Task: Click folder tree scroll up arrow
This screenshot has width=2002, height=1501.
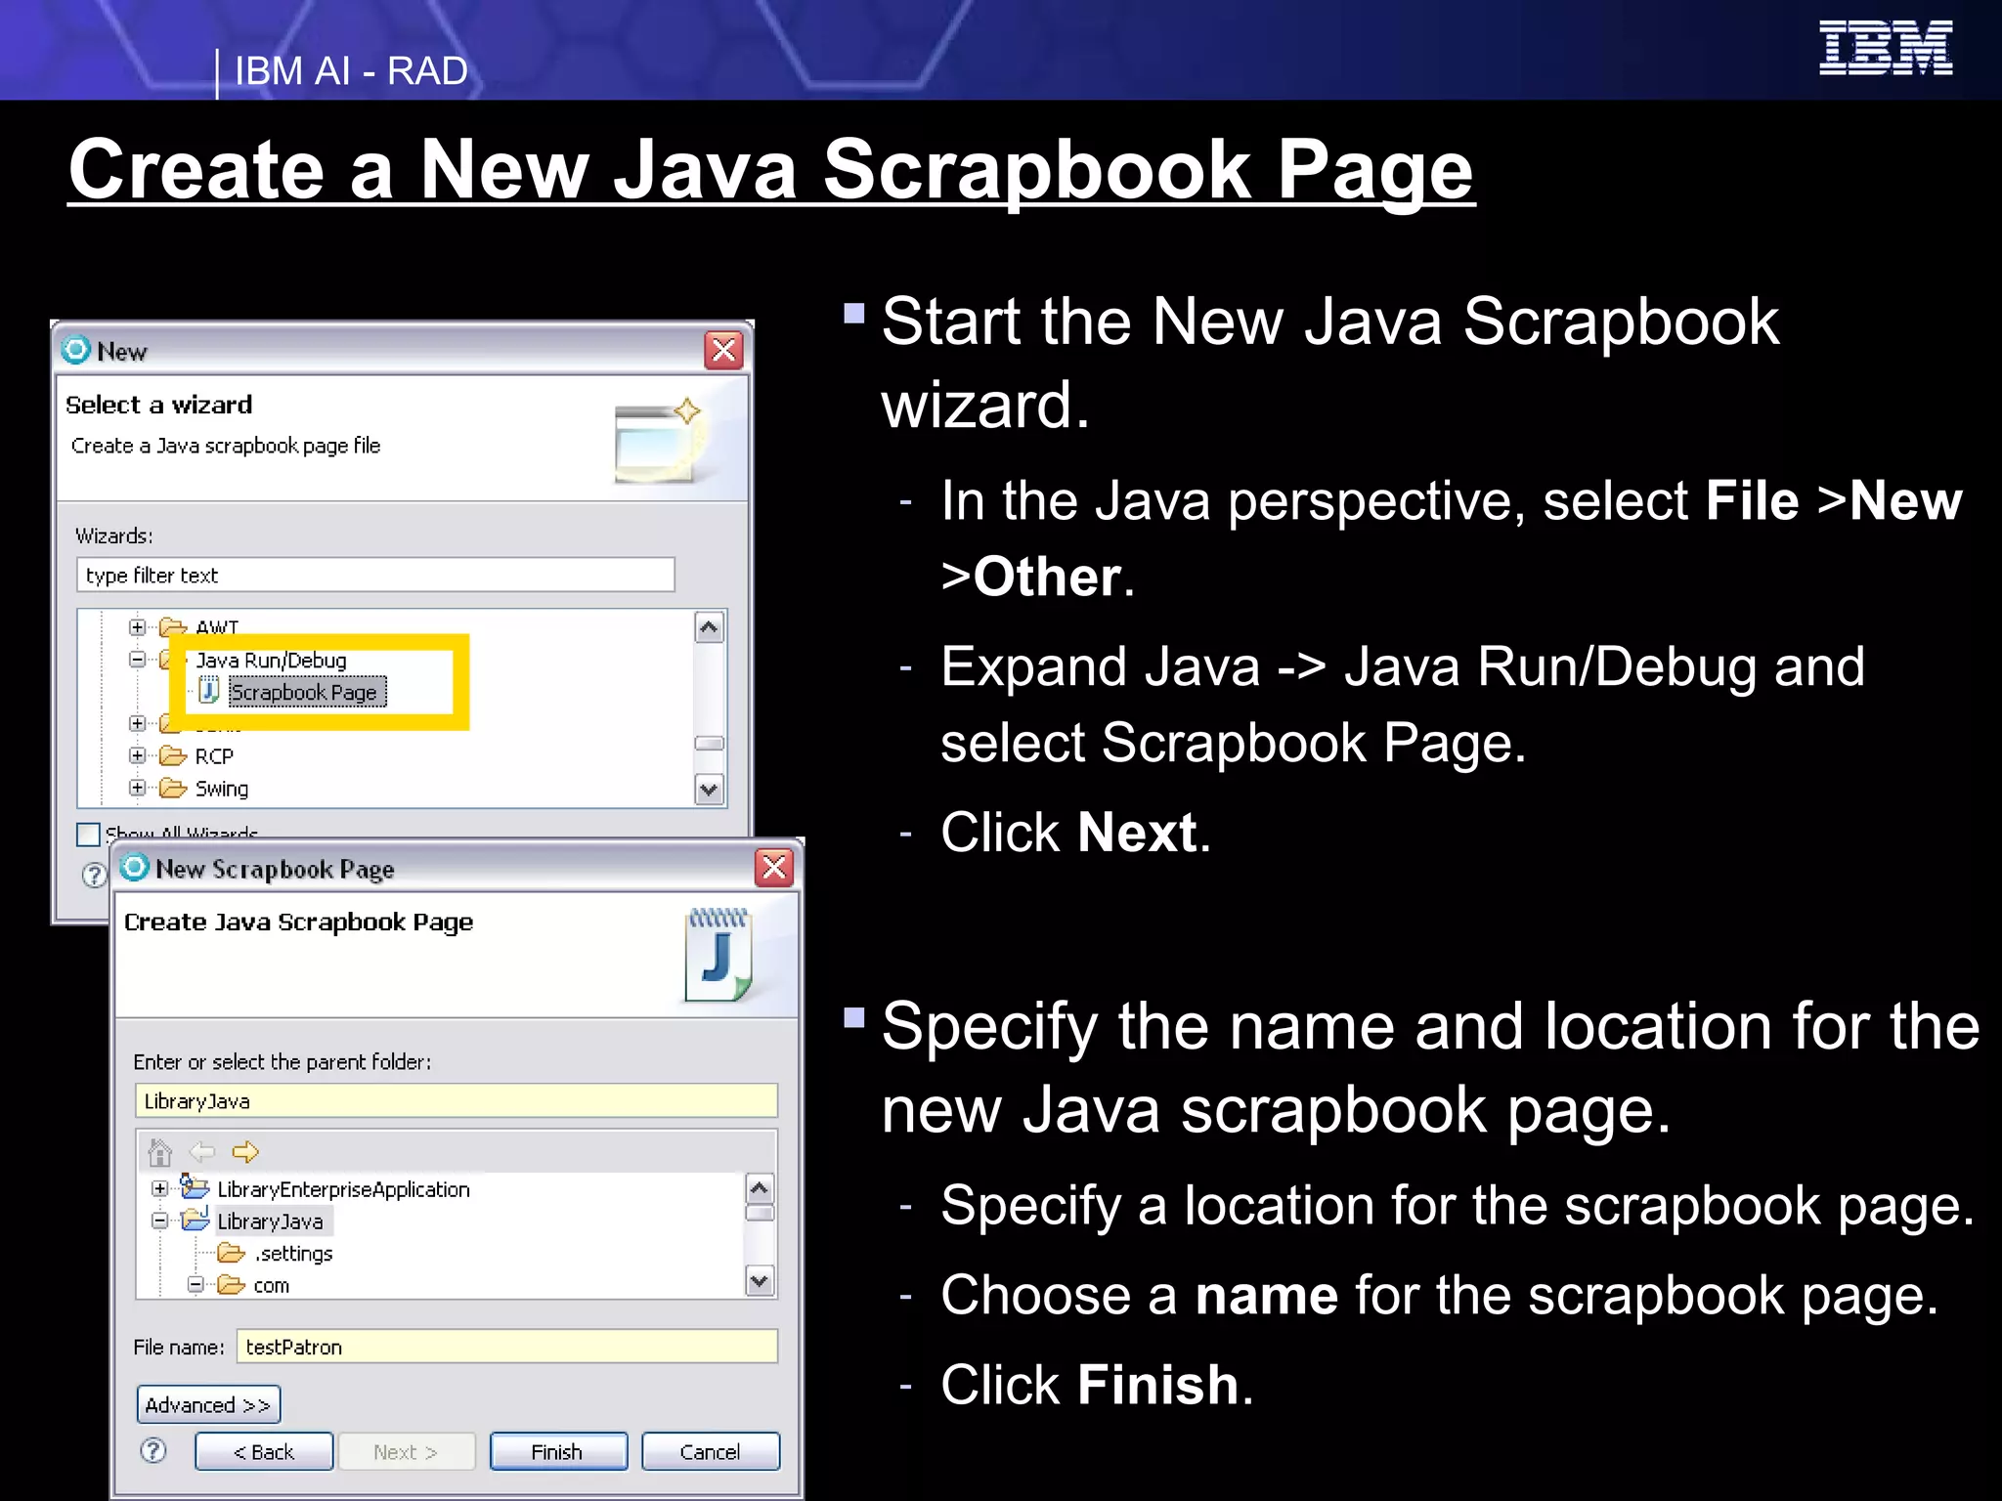Action: (760, 1188)
